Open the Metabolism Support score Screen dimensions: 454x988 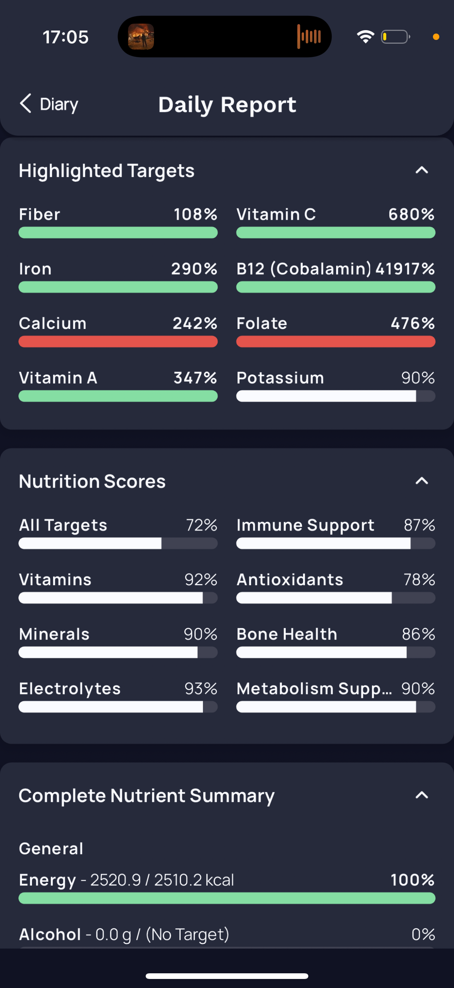pos(336,696)
